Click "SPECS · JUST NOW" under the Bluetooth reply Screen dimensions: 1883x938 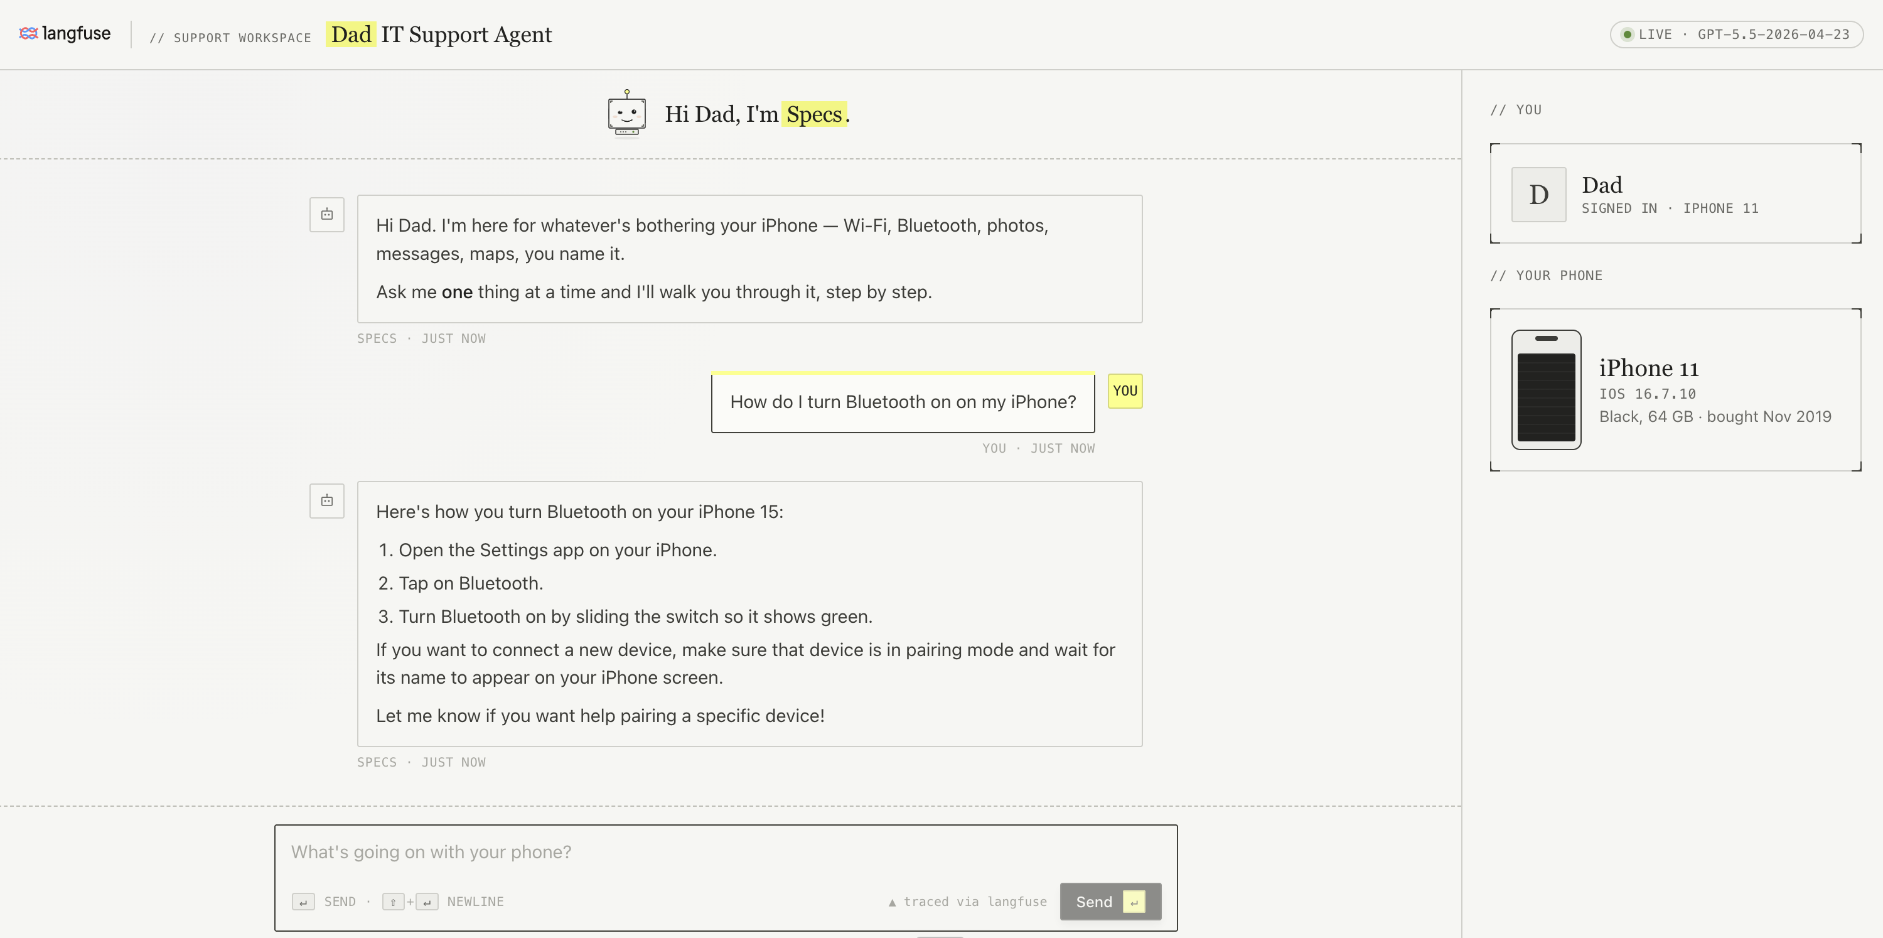point(421,762)
